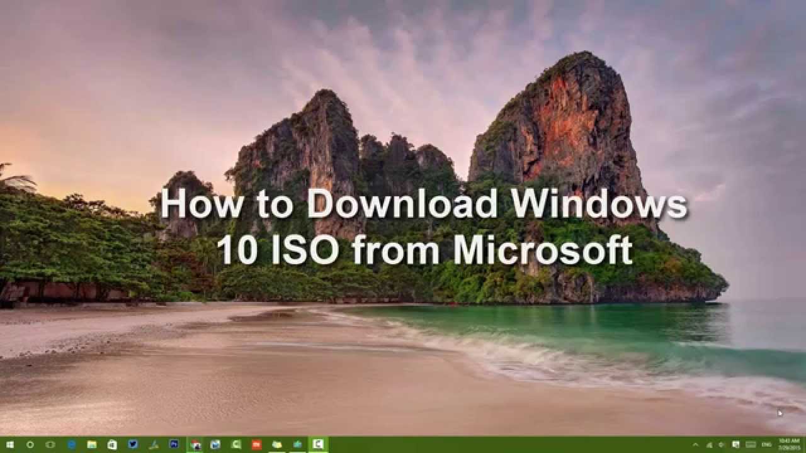Open the volume tray icon
The width and height of the screenshot is (806, 453).
point(722,445)
